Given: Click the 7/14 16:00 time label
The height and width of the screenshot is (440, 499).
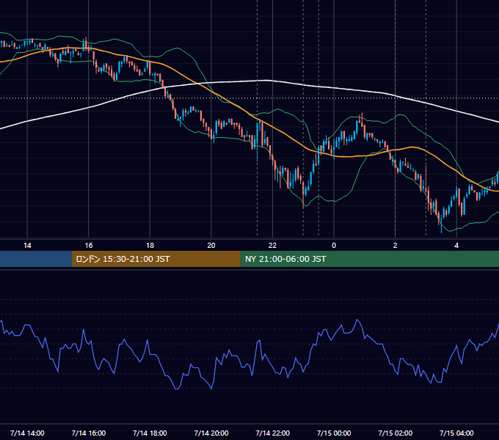Looking at the screenshot, I should click(x=89, y=433).
